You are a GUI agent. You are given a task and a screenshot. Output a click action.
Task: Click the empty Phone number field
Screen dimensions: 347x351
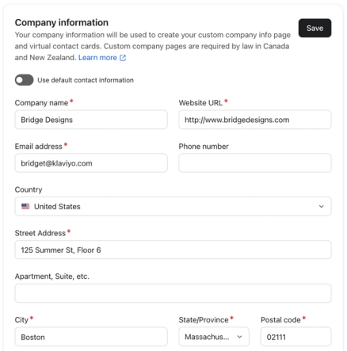click(255, 163)
